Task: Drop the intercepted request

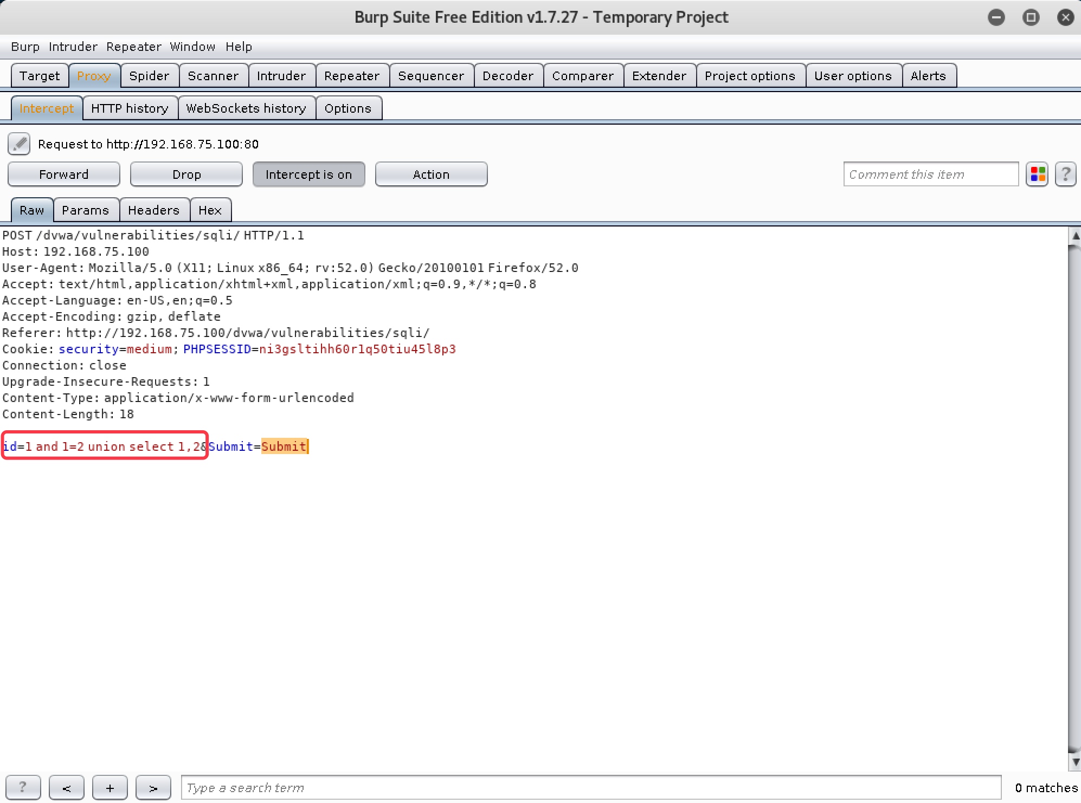Action: 186,174
